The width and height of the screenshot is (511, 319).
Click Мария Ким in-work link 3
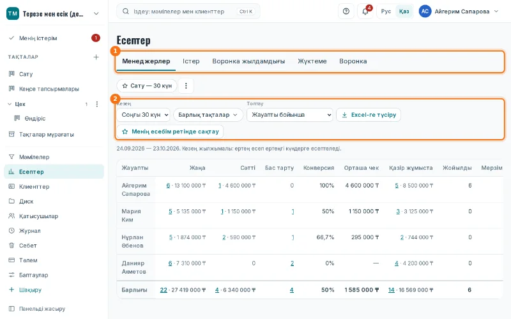[398, 212]
